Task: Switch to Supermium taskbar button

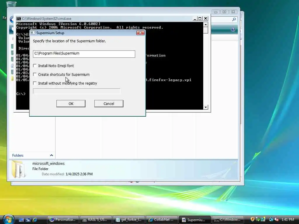Action: [x=195, y=220]
